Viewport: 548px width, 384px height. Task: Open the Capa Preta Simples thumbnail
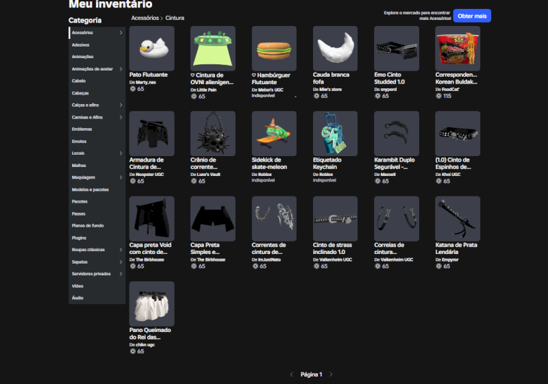213,218
